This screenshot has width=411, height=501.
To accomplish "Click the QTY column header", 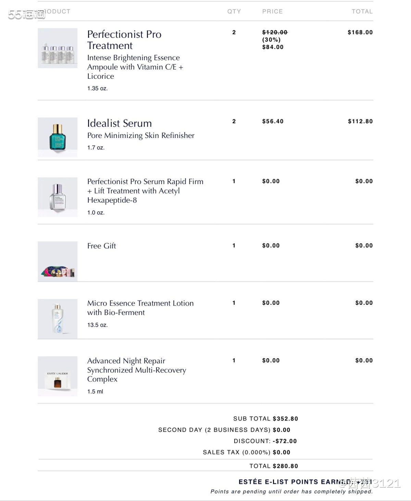I will 234,11.
